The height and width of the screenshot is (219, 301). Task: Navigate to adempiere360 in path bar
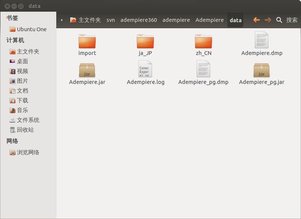pos(138,20)
